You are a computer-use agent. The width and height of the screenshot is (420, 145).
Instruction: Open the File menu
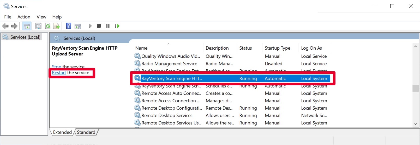click(8, 17)
